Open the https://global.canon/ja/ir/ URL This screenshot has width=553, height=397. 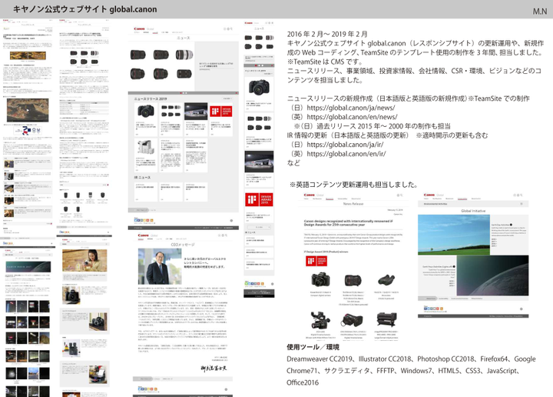click(x=345, y=145)
